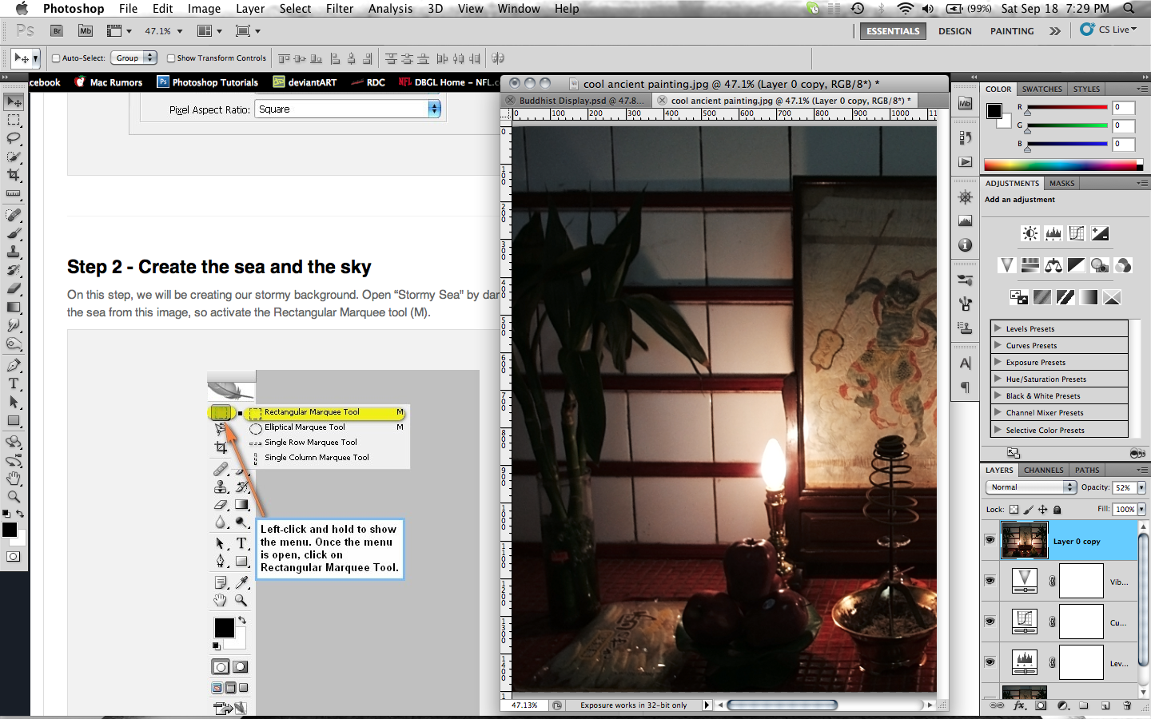Open the Fill slider arrow

pos(1141,509)
